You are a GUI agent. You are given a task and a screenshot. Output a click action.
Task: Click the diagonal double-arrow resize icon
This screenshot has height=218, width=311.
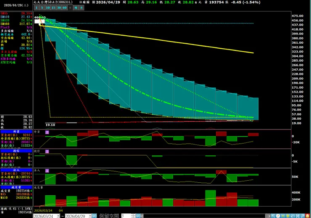pos(293,216)
